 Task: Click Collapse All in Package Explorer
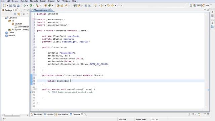tap(15, 14)
